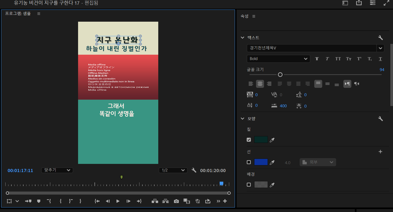Viewport: 393px width, 212px height.
Task: Apply Subscript text style
Action: point(370,59)
